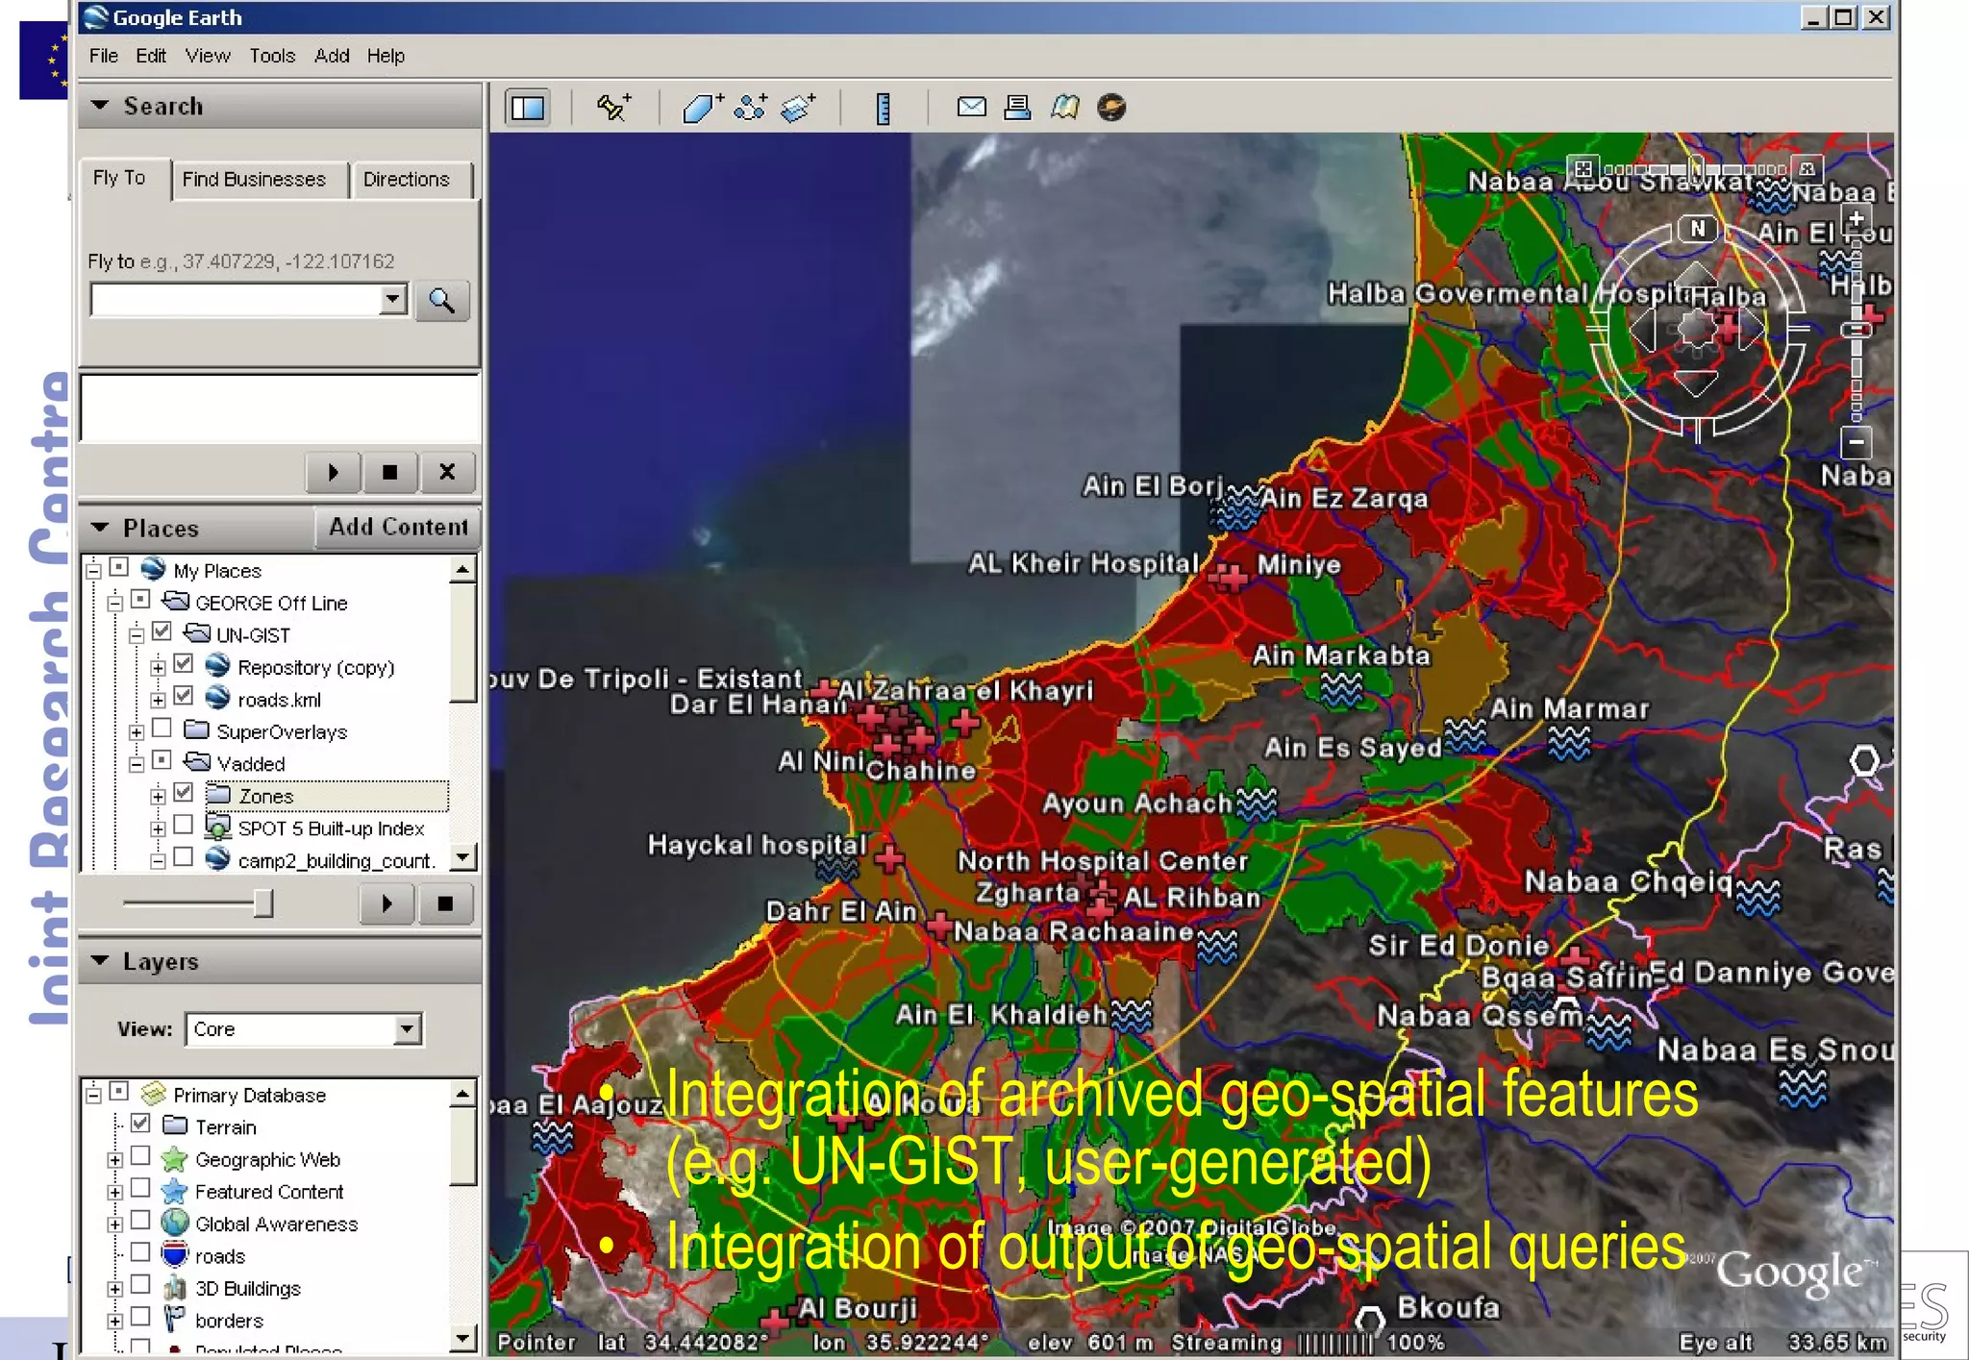Image resolution: width=1969 pixels, height=1360 pixels.
Task: Collapse the Layers panel
Action: 99,960
